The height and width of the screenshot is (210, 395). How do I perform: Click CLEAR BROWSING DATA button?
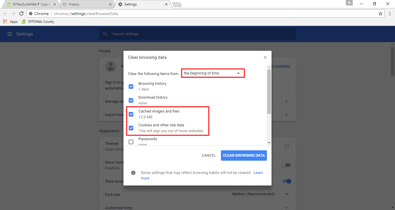(x=244, y=155)
